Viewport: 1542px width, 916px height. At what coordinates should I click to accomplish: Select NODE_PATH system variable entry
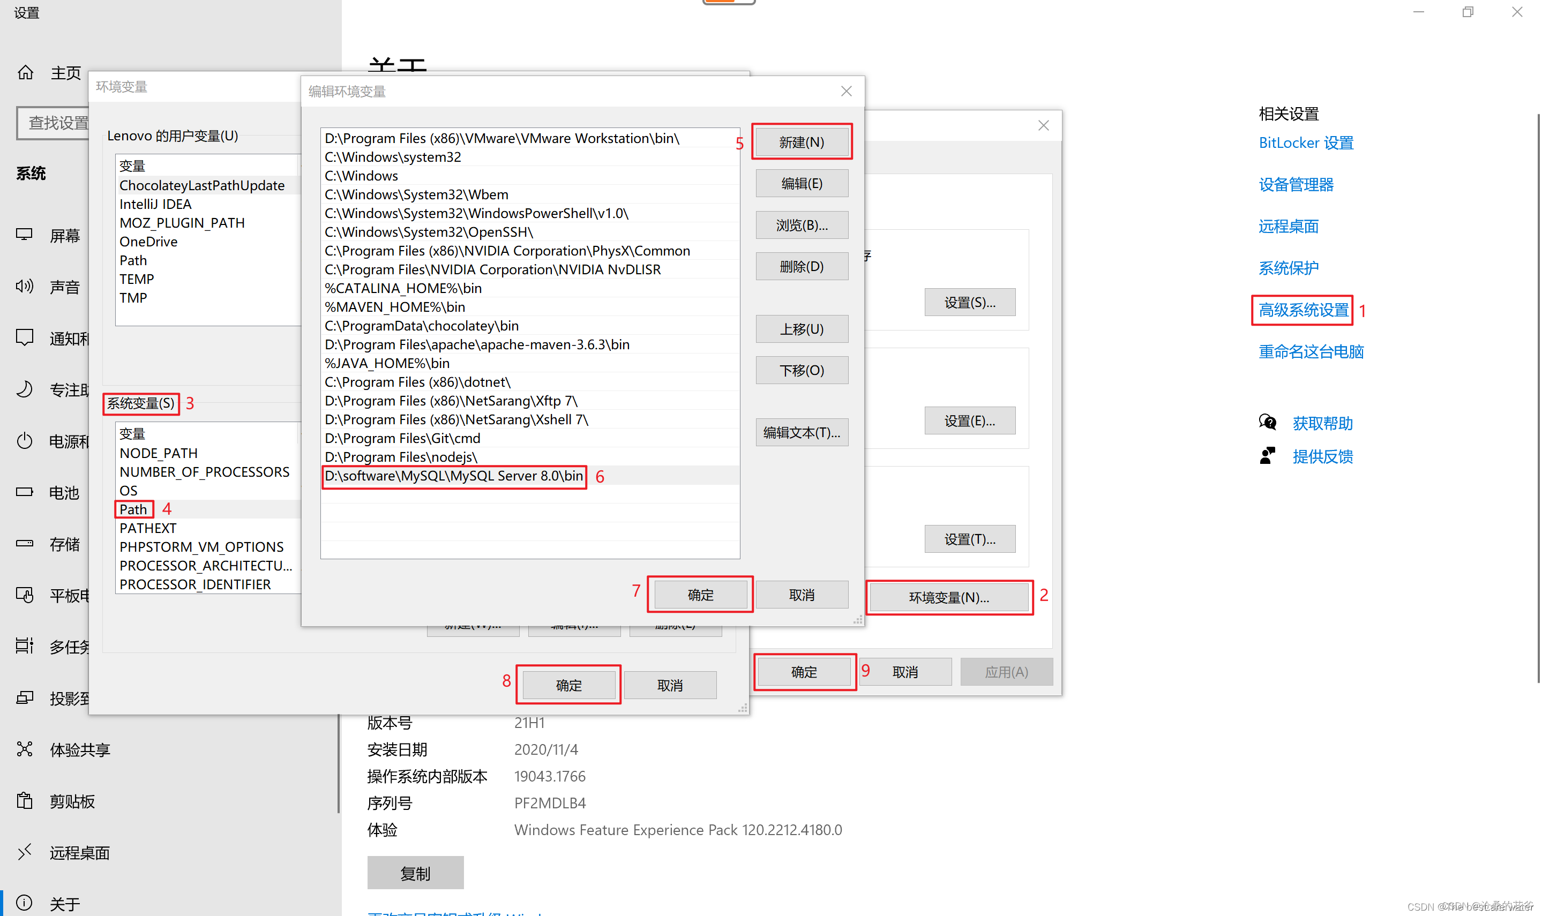click(x=159, y=453)
